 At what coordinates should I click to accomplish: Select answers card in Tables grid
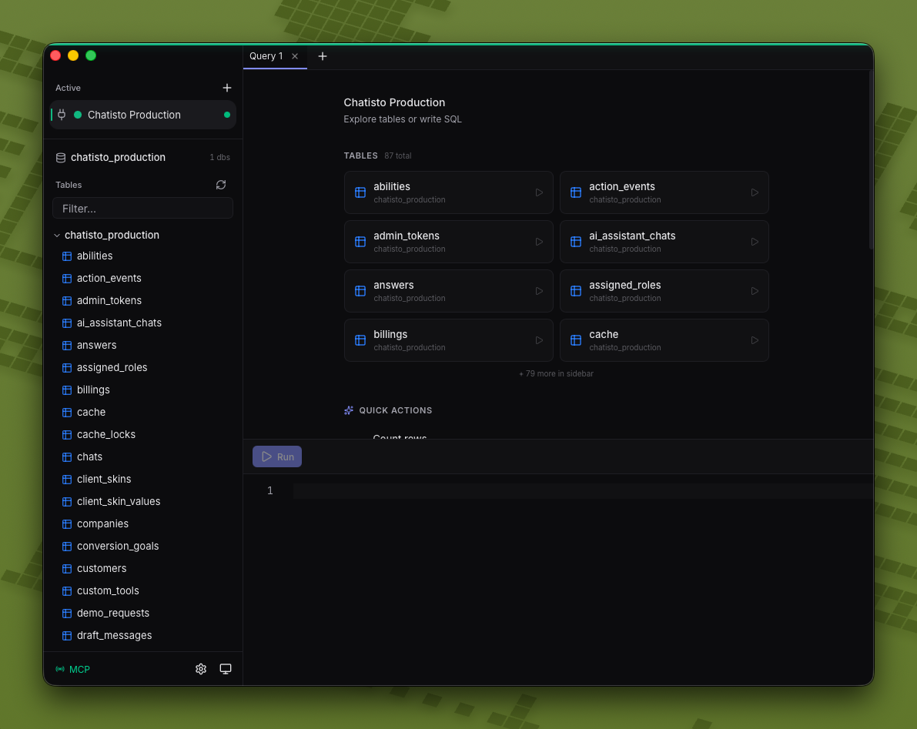point(449,291)
